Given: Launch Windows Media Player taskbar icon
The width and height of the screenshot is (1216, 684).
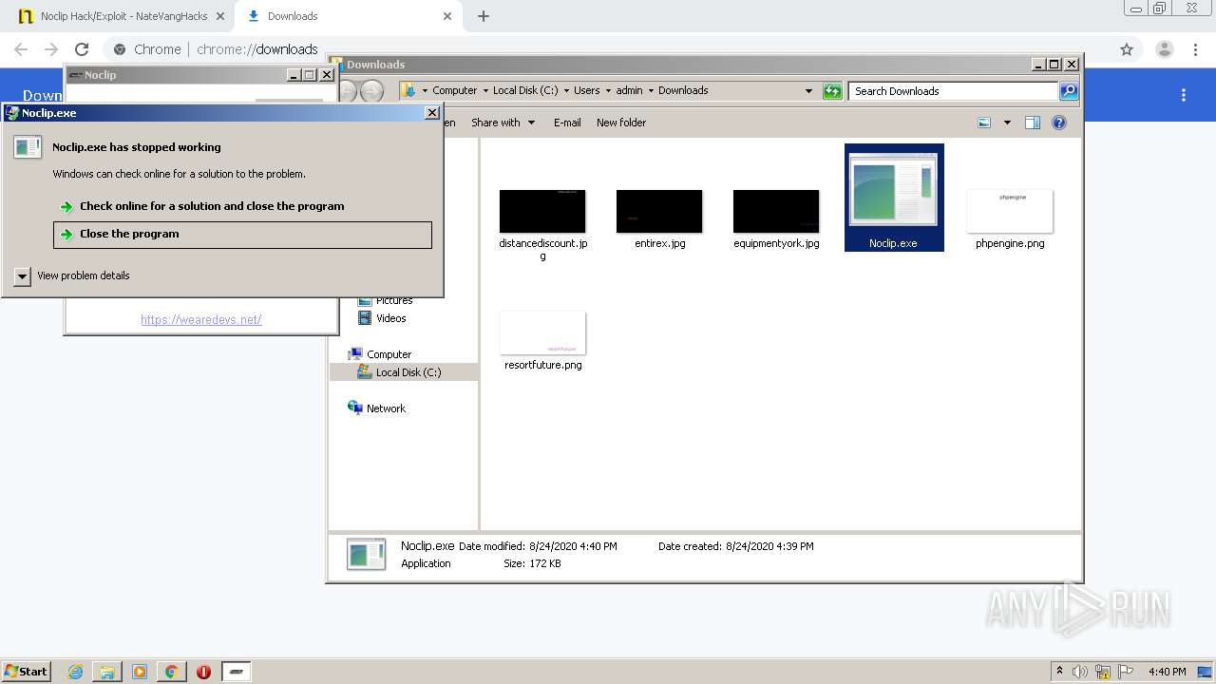Looking at the screenshot, I should 140,672.
